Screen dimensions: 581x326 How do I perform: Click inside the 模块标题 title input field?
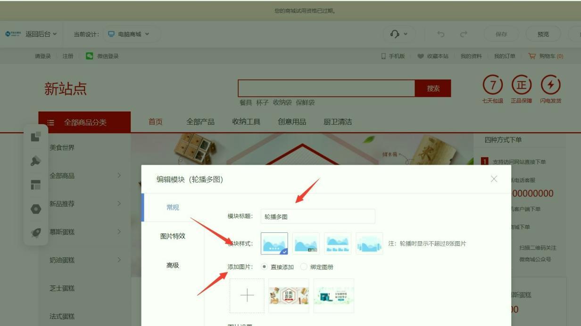317,216
